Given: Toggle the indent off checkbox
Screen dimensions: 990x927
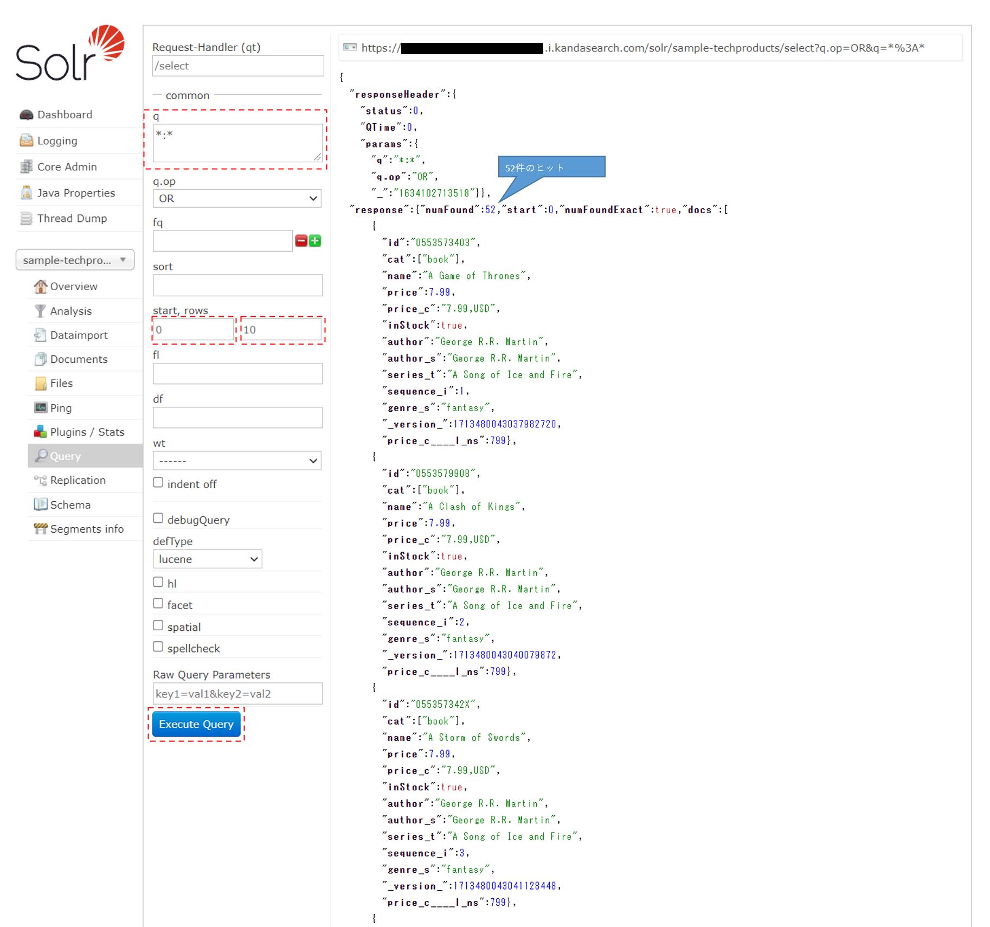Looking at the screenshot, I should coord(158,483).
